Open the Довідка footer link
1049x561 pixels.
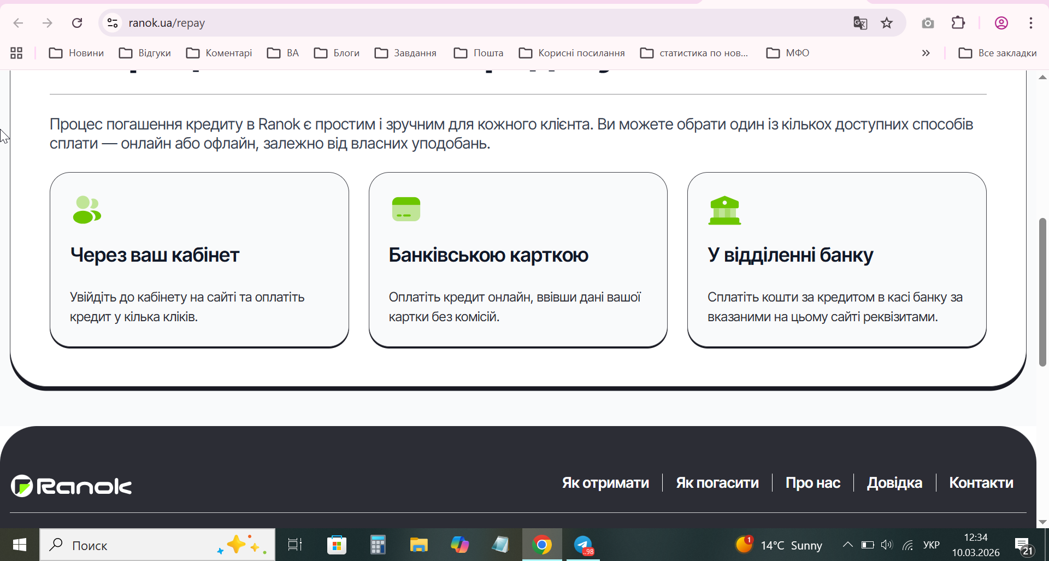894,483
